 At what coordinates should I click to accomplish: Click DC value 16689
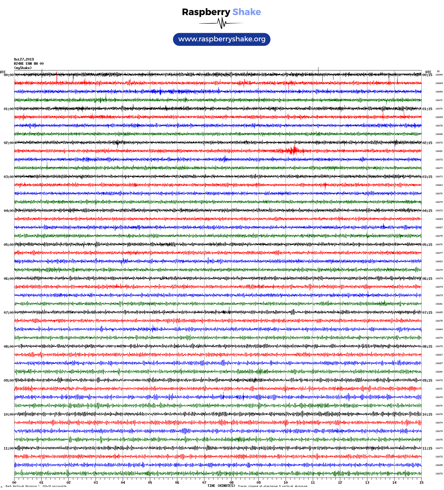point(439,117)
